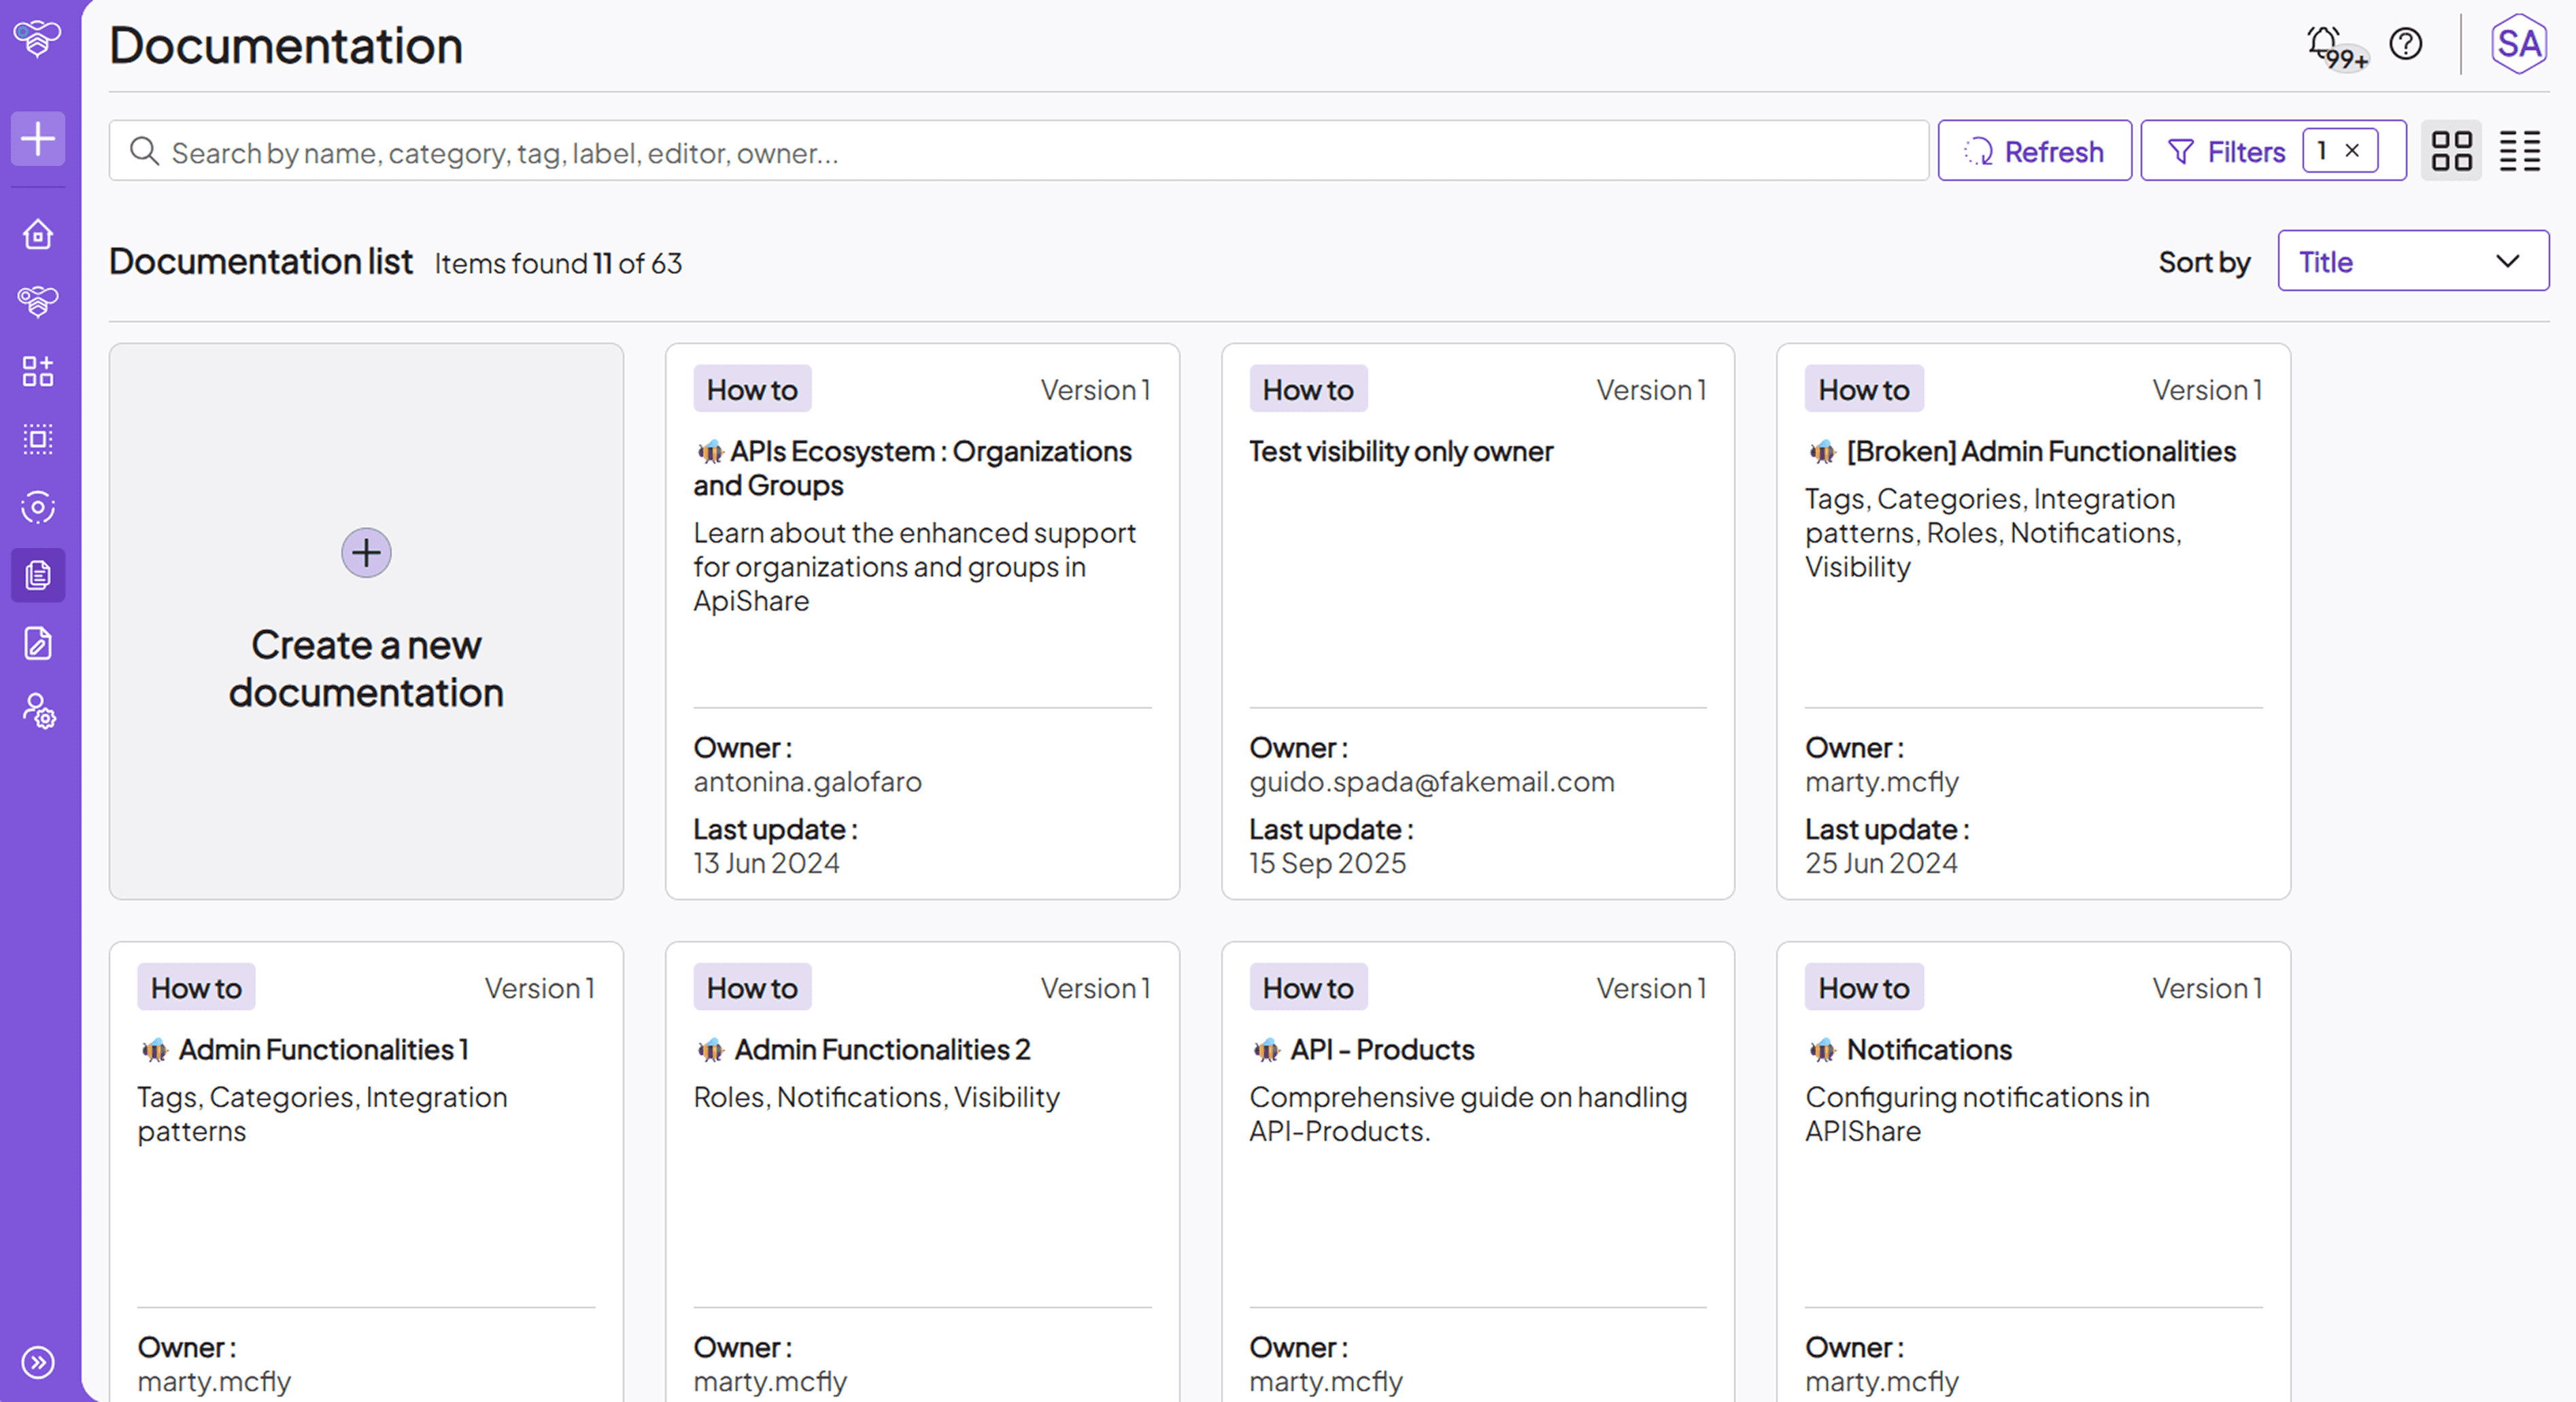This screenshot has width=2576, height=1402.
Task: Open the SA user avatar menu
Action: point(2519,44)
